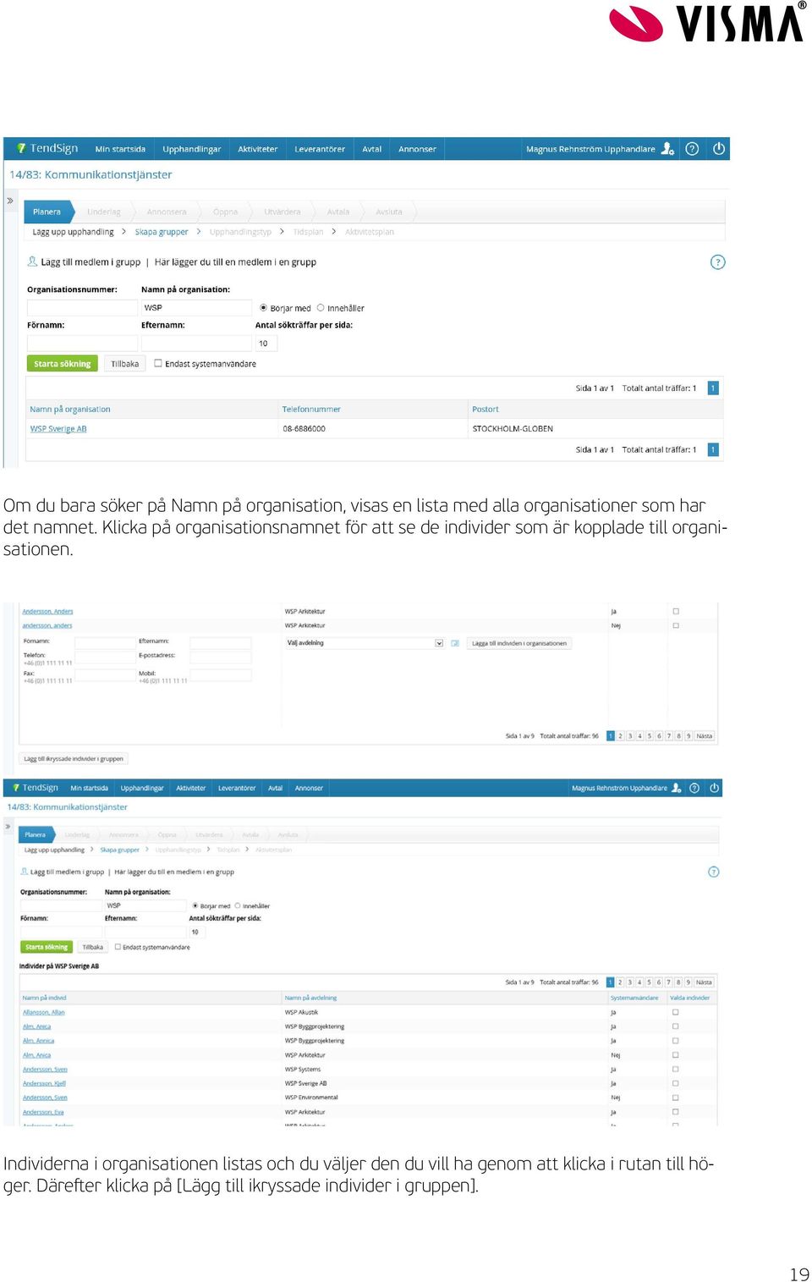Select the 'Planera' step tab in top screenshot

click(x=47, y=212)
